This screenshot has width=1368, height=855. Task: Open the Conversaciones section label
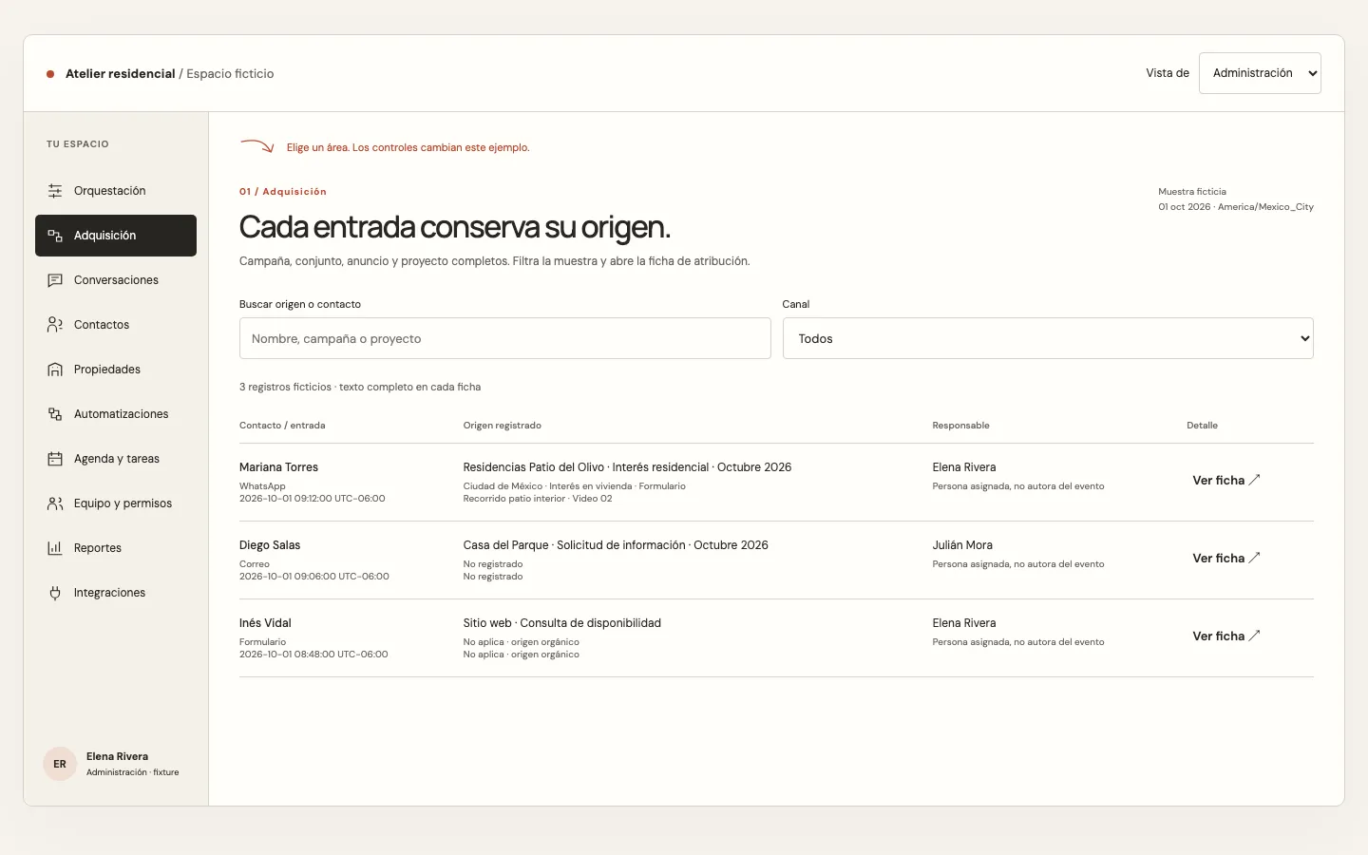[x=116, y=280]
